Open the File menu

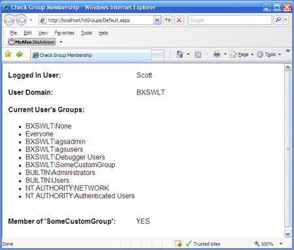(x=13, y=33)
